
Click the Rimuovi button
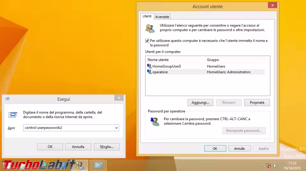point(229,103)
